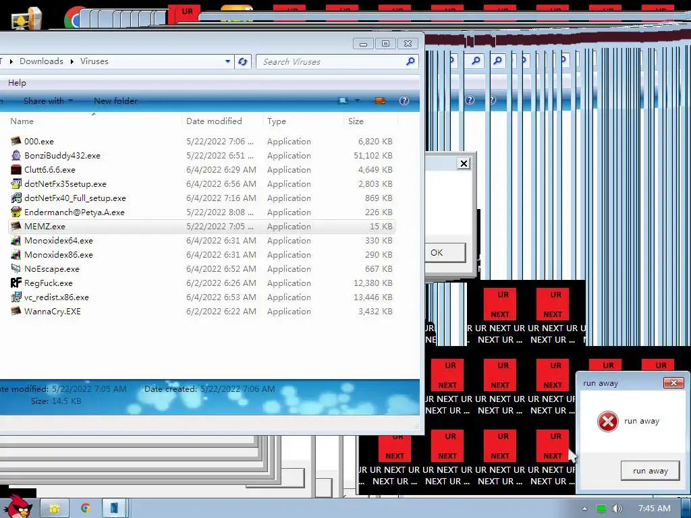Click the 12,380 KB size cell
The height and width of the screenshot is (518, 691).
(372, 283)
